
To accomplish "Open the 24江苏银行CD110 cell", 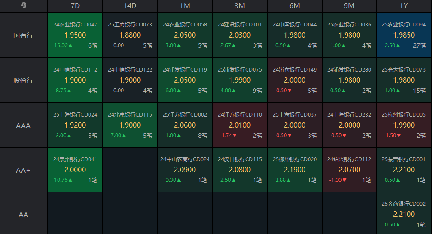I will pyautogui.click(x=240, y=125).
